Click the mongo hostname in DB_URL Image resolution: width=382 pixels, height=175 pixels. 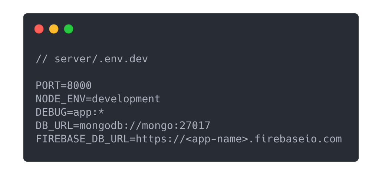157,126
